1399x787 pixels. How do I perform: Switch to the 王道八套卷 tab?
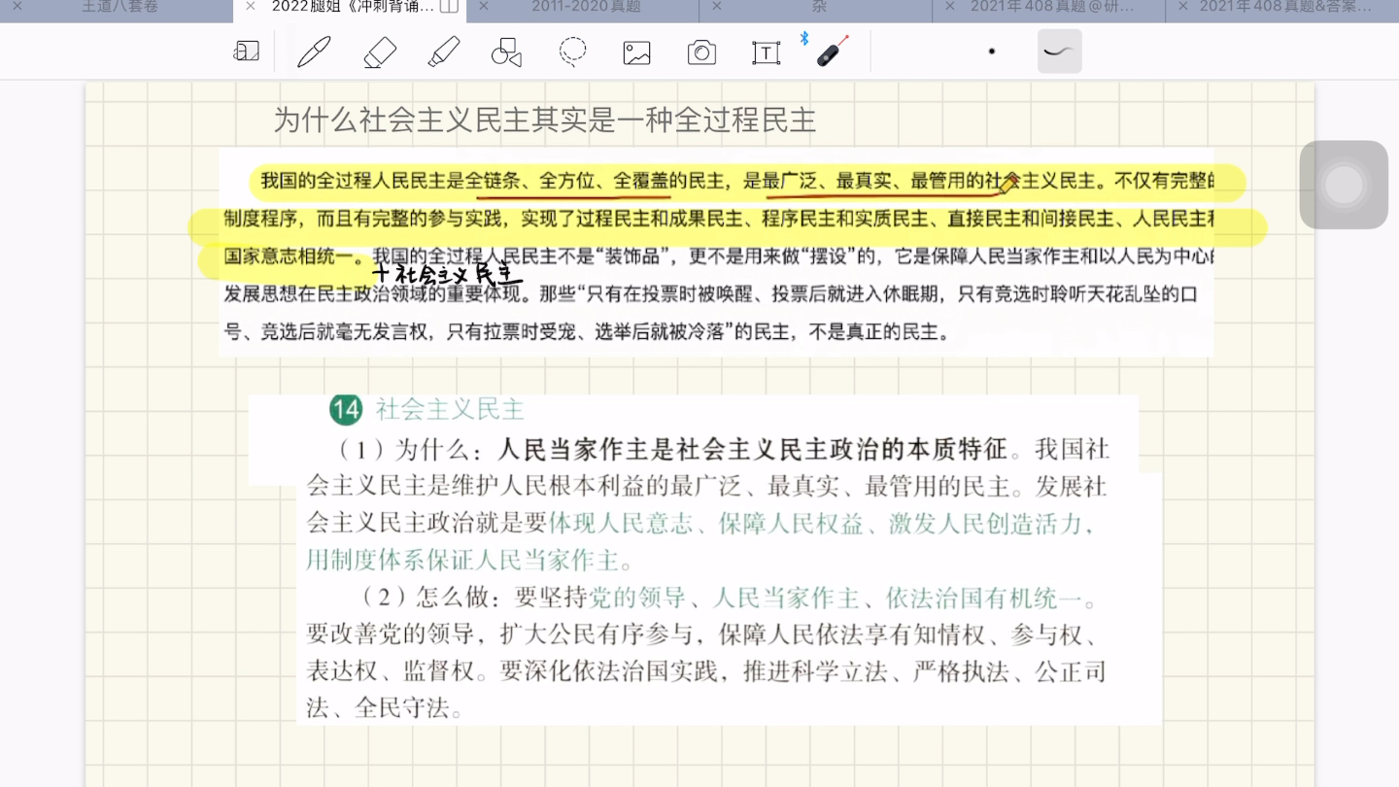(119, 7)
